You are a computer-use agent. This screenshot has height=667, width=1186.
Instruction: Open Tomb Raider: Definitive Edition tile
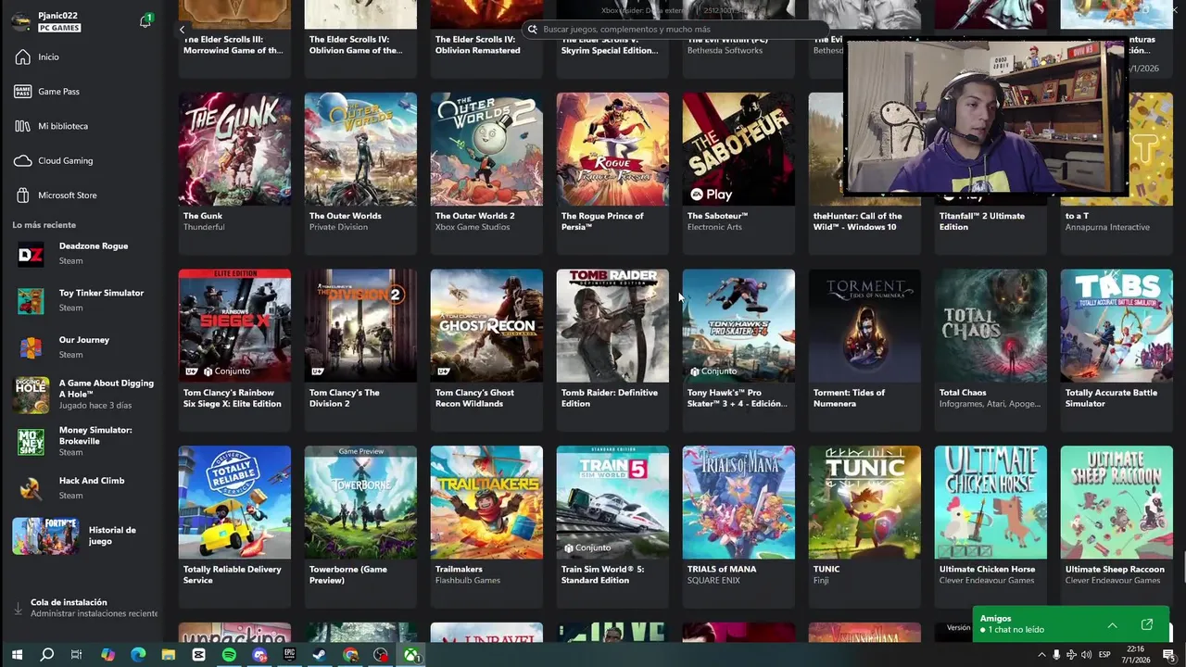coord(612,349)
